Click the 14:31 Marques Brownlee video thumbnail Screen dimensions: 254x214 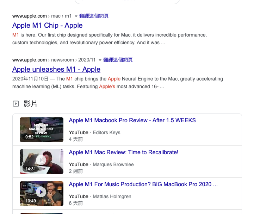(x=42, y=162)
